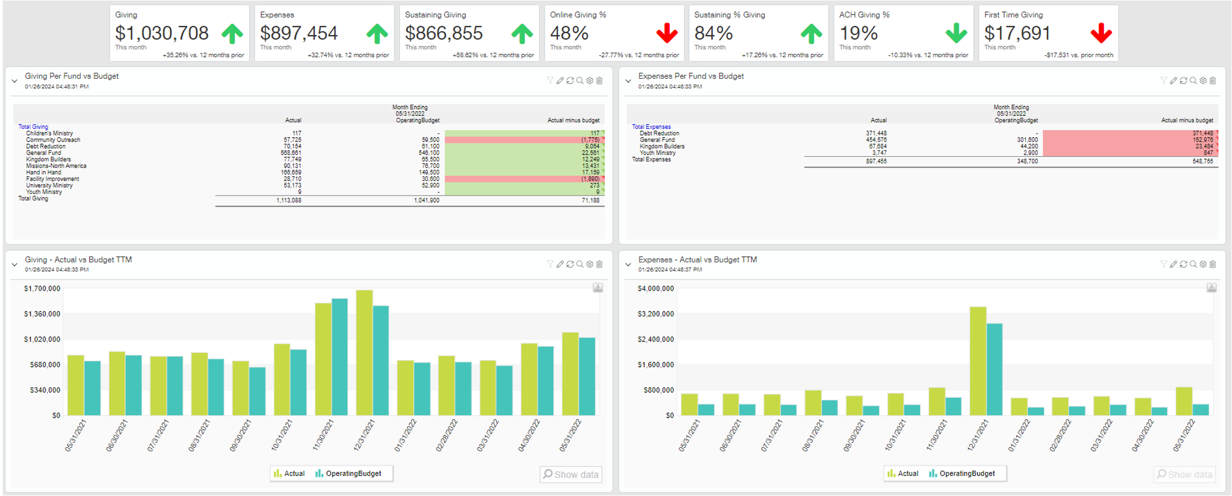Image resolution: width=1232 pixels, height=496 pixels.
Task: Click magnifier icon on Giving Per Fund panel
Action: [580, 81]
